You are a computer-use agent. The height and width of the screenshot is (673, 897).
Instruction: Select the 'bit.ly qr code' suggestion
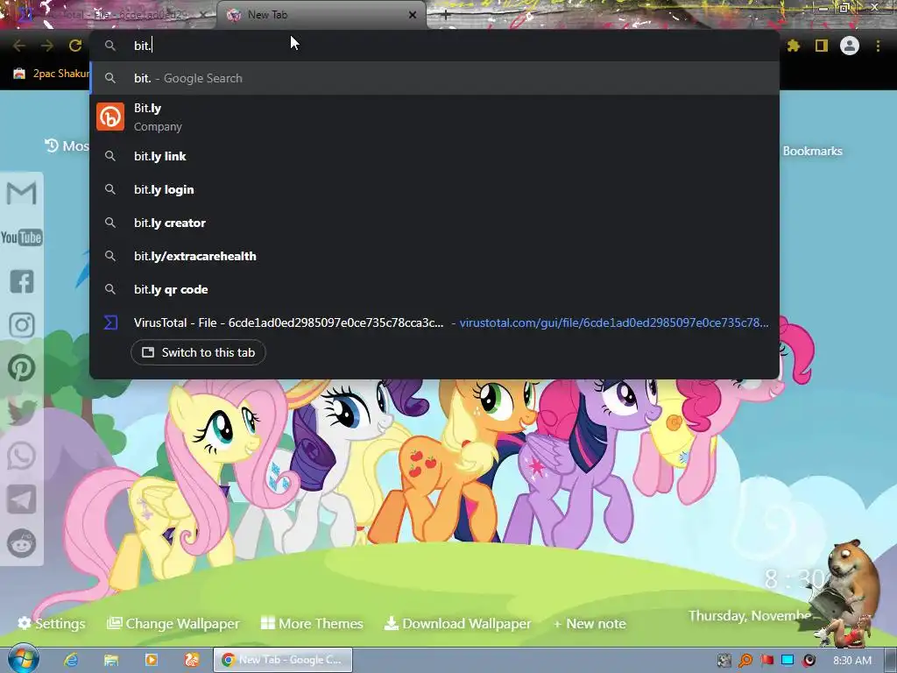tap(434, 289)
